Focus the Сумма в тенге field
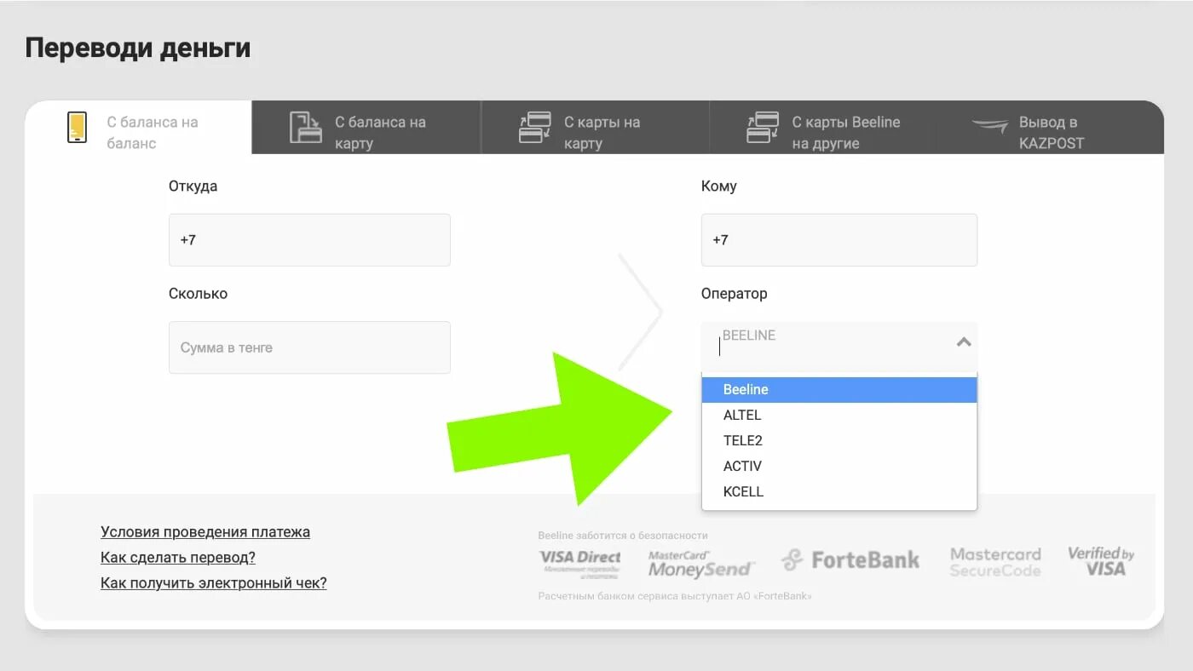Screen dimensions: 1193x671 309,347
